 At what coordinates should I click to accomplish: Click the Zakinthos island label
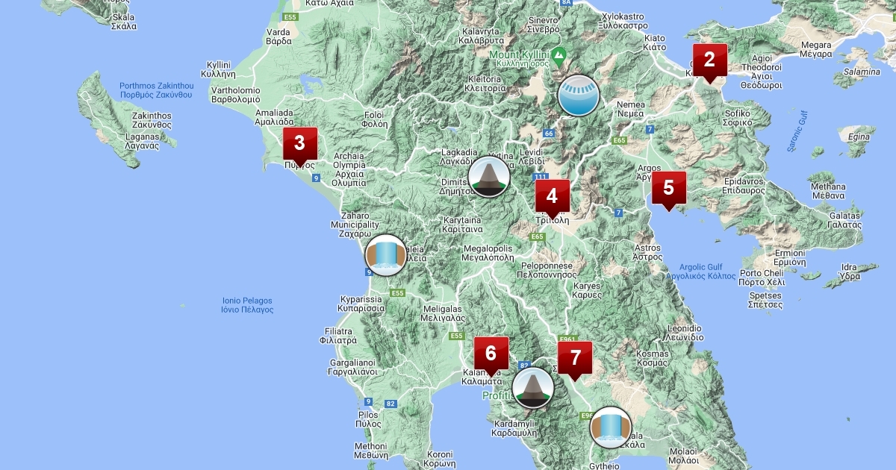click(152, 121)
